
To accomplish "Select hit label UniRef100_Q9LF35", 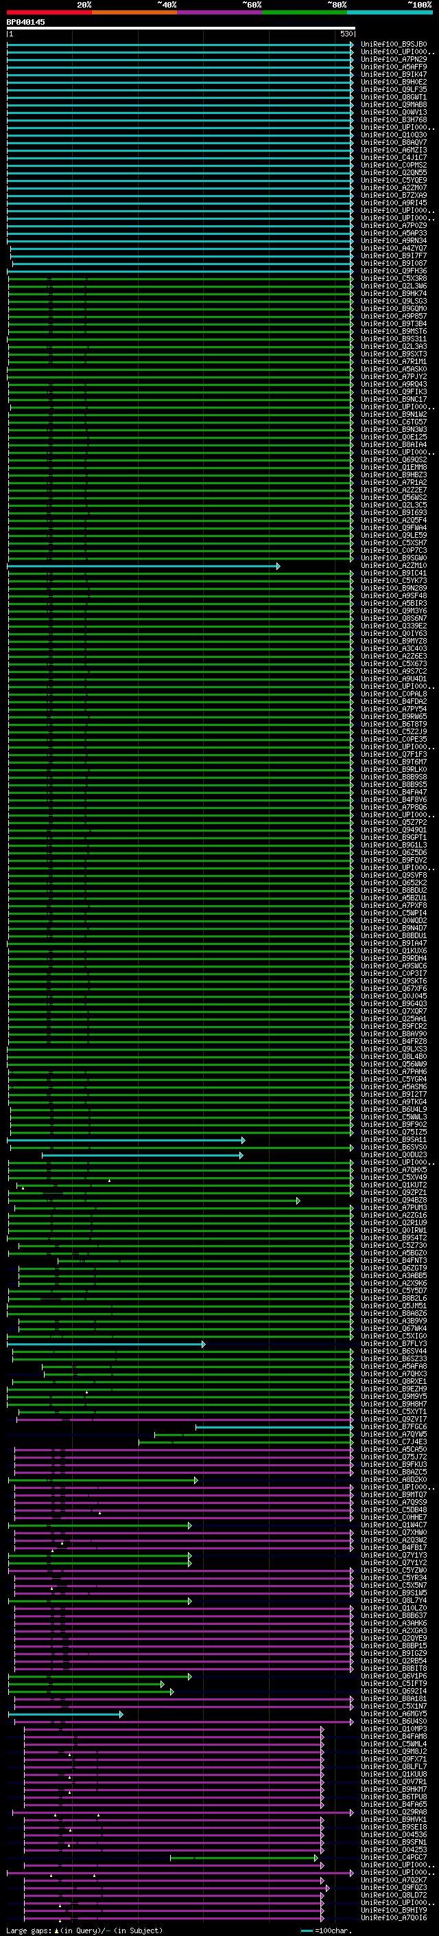I will click(394, 89).
